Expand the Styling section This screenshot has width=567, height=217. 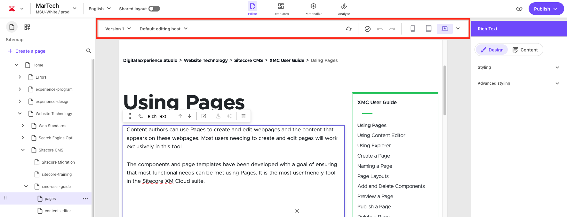[519, 67]
